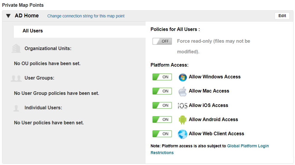Turn off Allow Web Client Access
This screenshot has height=165, width=295.
pyautogui.click(x=162, y=134)
